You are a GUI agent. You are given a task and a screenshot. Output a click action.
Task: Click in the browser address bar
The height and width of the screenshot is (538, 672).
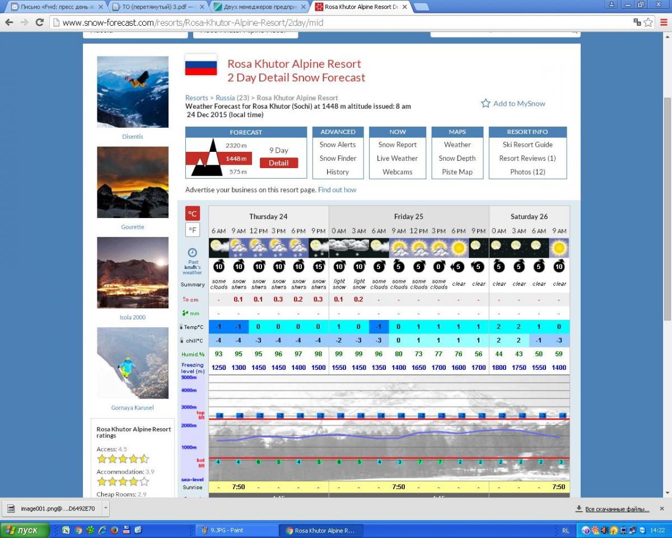coord(342,22)
